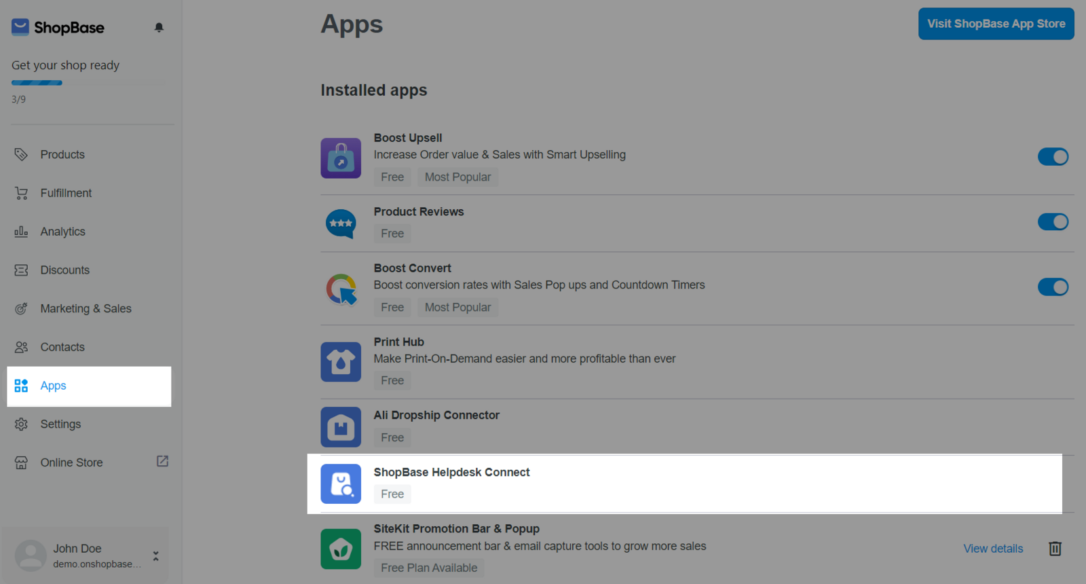Click the Boost Convert app icon
This screenshot has width=1086, height=584.
[341, 289]
